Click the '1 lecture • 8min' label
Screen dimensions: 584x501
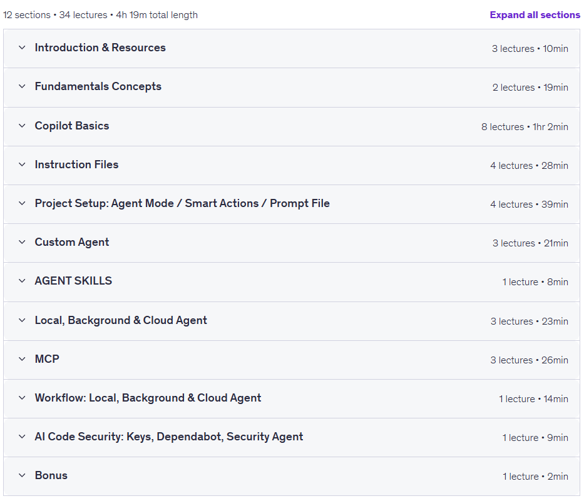pyautogui.click(x=535, y=281)
